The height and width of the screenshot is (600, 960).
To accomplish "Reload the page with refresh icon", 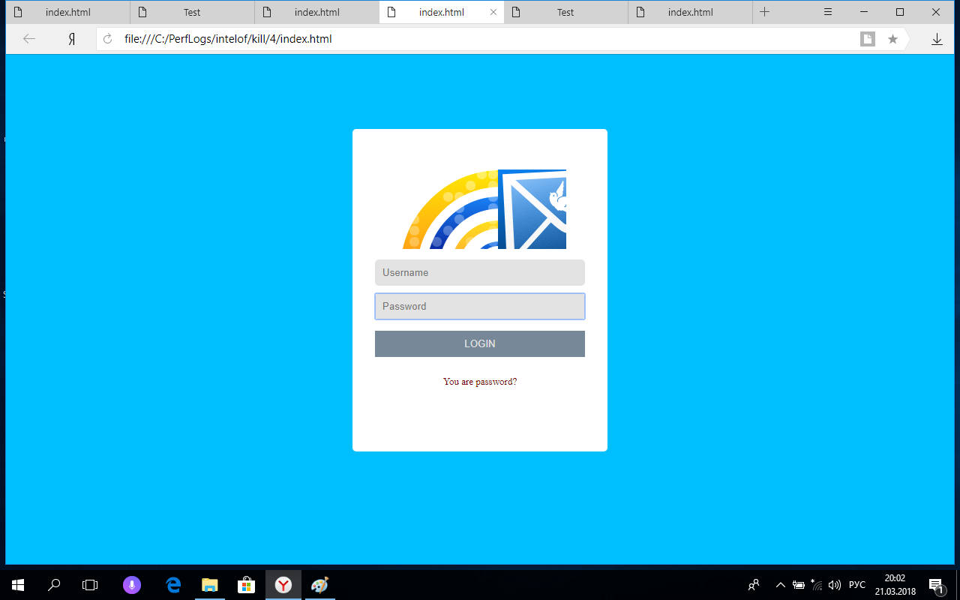I will (x=107, y=39).
